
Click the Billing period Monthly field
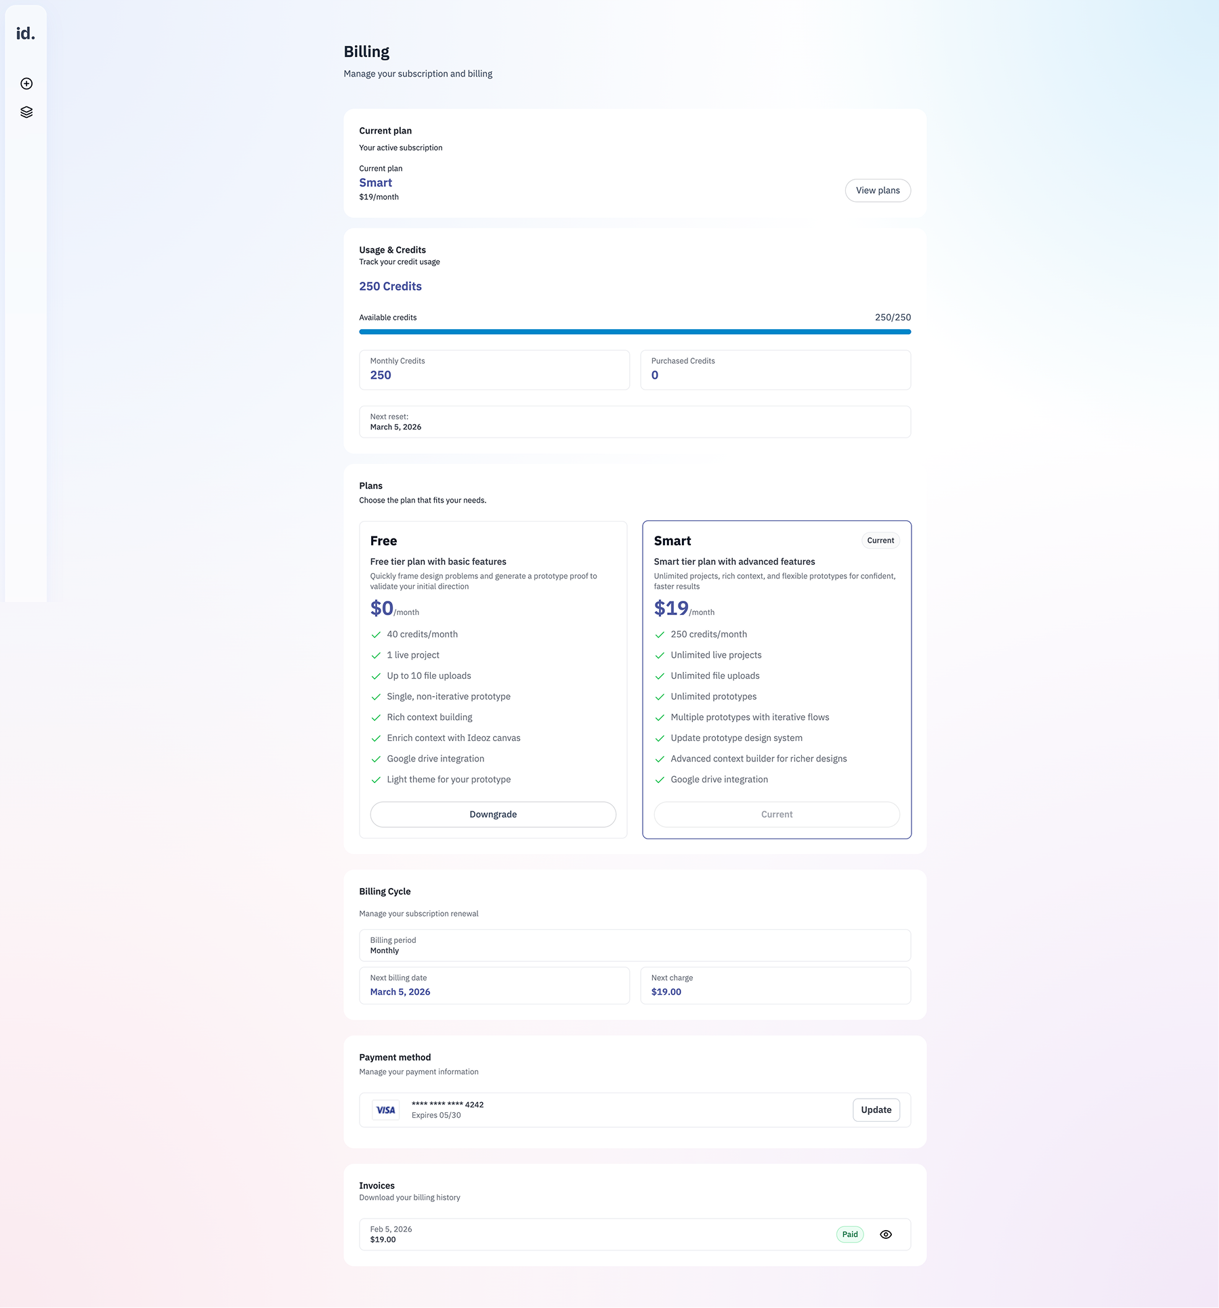tap(635, 946)
